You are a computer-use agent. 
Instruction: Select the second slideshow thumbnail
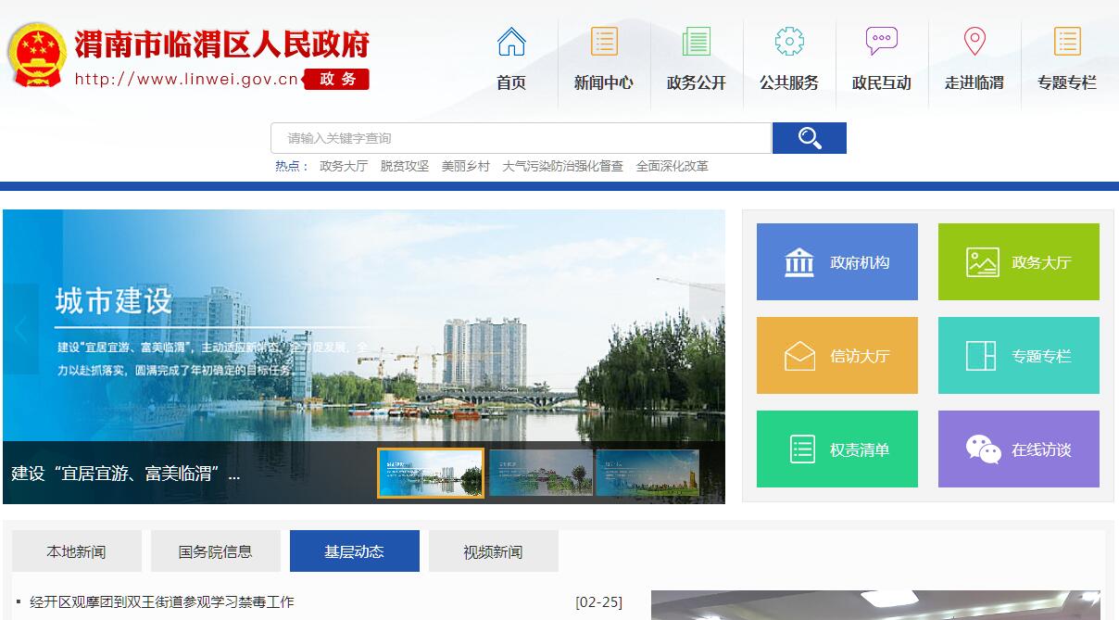click(540, 473)
